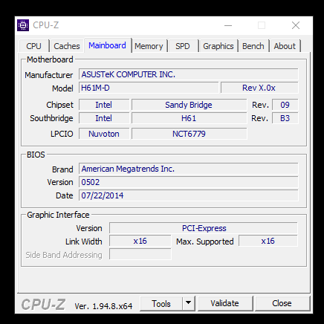Open the Caches tab
The image size is (324, 324).
67,46
